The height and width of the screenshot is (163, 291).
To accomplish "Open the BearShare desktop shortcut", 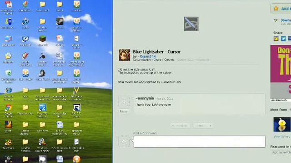I will (8, 142).
